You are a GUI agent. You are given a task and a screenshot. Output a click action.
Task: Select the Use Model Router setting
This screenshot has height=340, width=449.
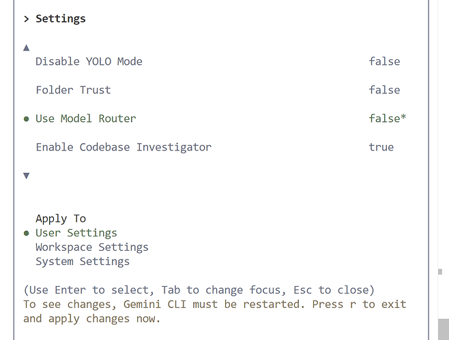(85, 119)
